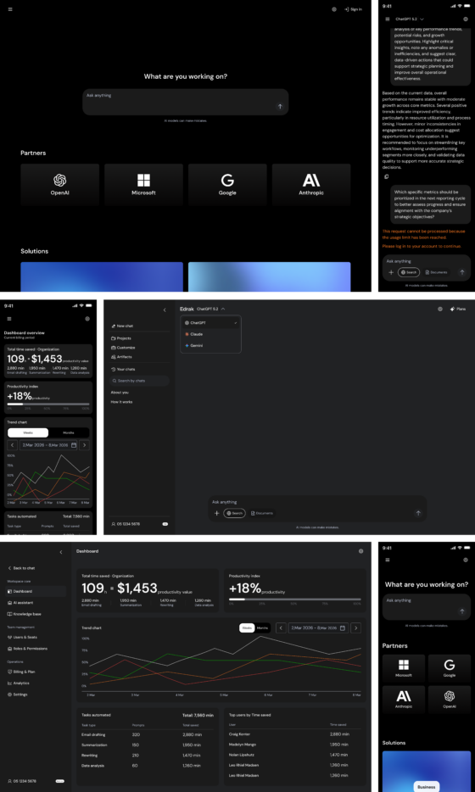Screen dimensions: 475x792
Task: Open Analytics in the dashboard sidebar
Action: point(18,683)
